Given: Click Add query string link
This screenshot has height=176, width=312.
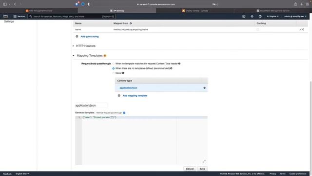Looking at the screenshot, I should point(90,37).
